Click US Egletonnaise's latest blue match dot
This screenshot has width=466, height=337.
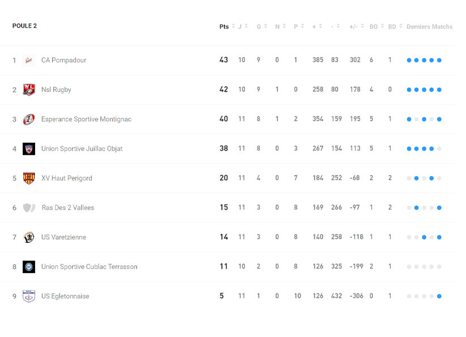(439, 296)
